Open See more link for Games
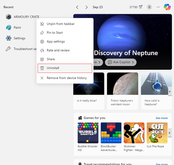The height and width of the screenshot is (165, 174). click(x=162, y=118)
